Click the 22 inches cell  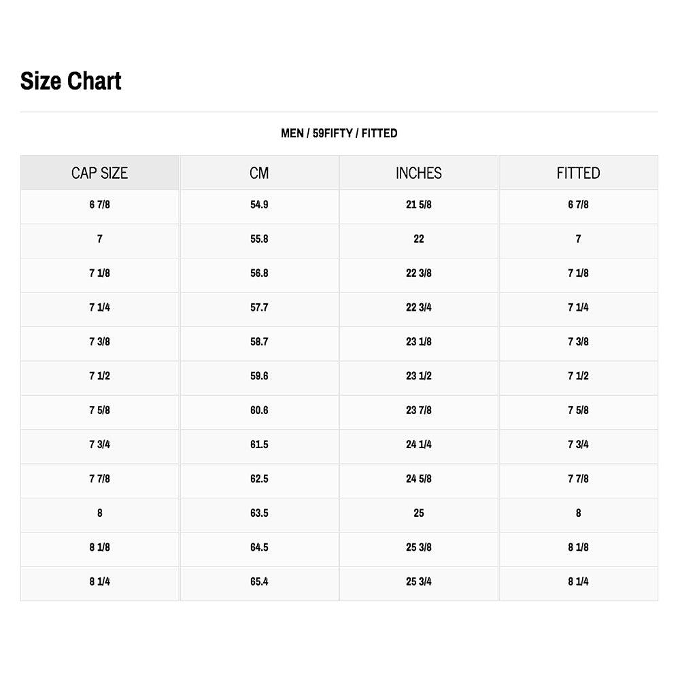(x=418, y=239)
